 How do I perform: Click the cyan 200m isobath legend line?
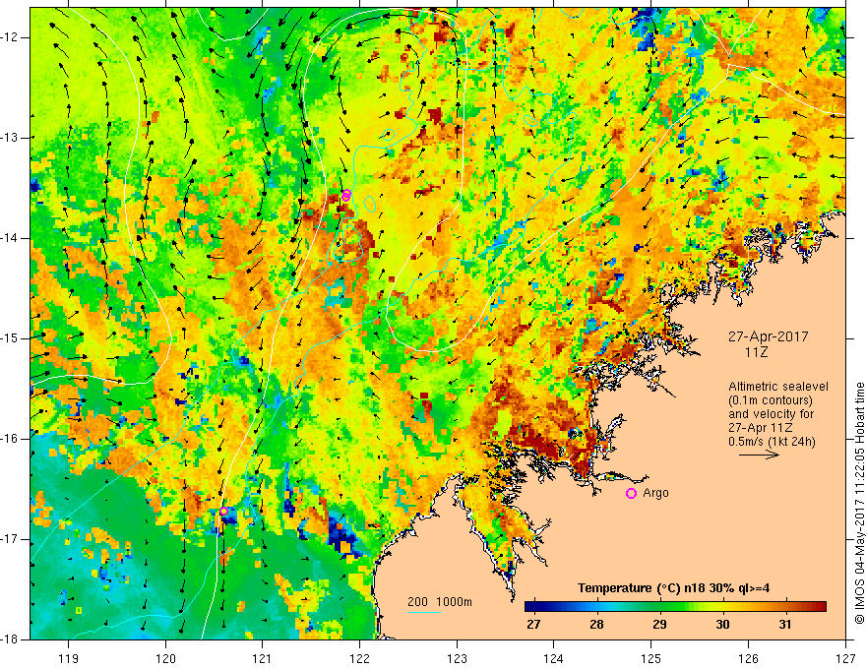pyautogui.click(x=424, y=612)
